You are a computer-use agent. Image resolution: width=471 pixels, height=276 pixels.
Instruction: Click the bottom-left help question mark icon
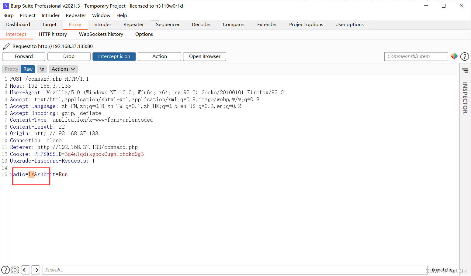pos(5,270)
